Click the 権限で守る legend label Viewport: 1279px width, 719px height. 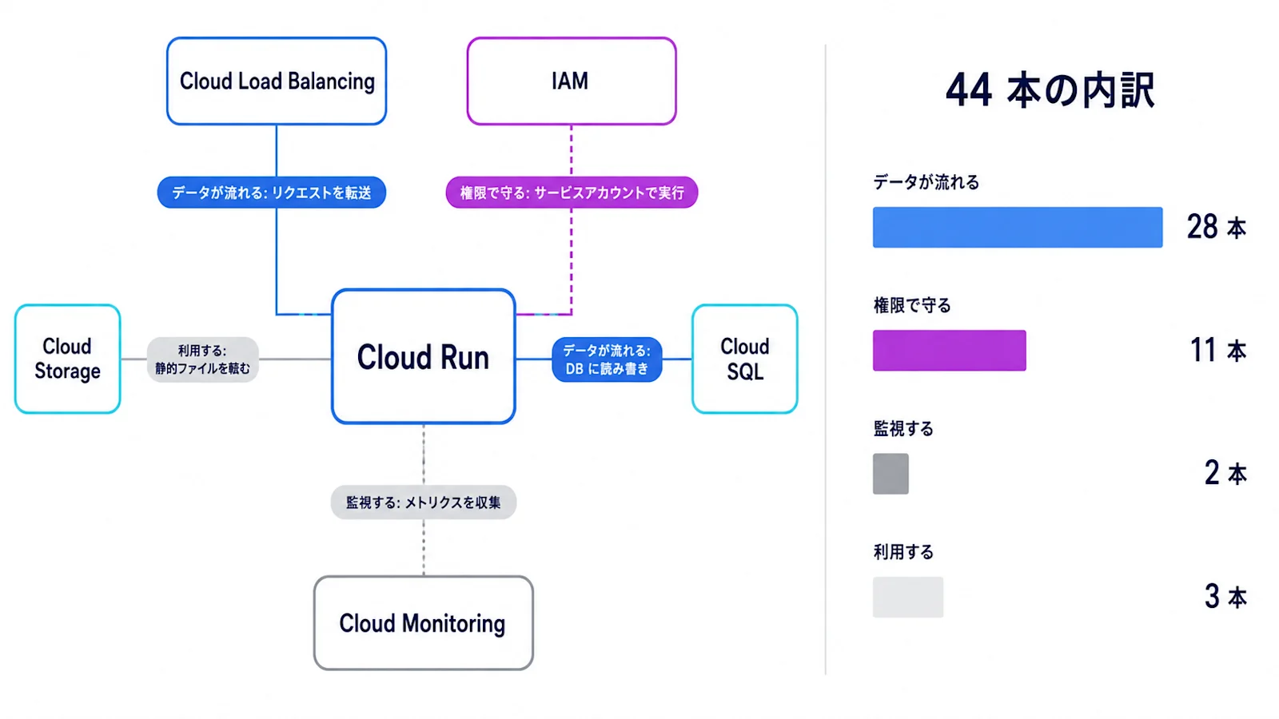(912, 305)
